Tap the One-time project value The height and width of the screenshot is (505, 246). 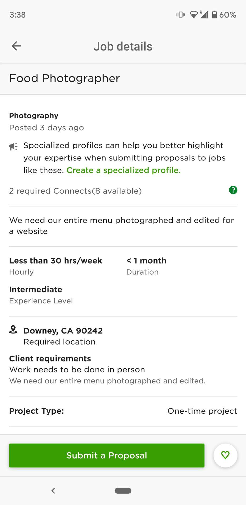tap(202, 411)
